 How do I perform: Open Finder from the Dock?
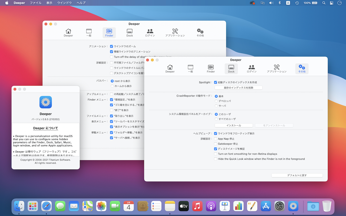click(19, 206)
